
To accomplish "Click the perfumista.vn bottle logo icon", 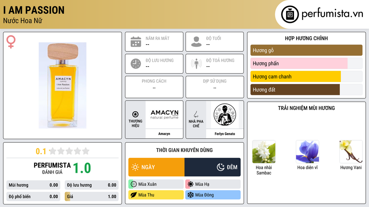I will [290, 14].
